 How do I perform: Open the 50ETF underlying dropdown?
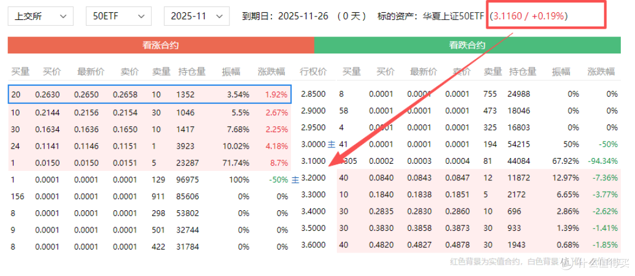click(x=119, y=16)
